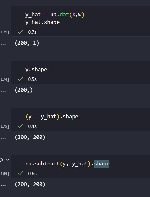The width and height of the screenshot is (150, 197).
Task: Run the np.subtract cell with play icon
Action: coord(1,160)
